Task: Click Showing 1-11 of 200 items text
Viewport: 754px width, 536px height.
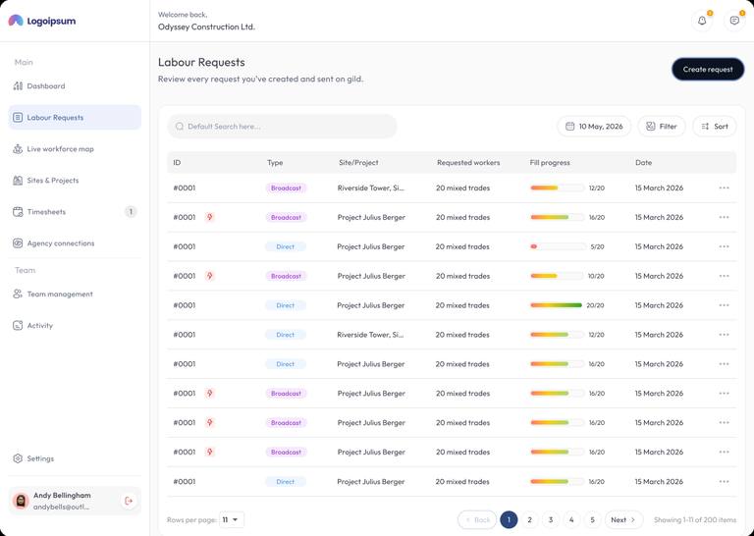Action: pyautogui.click(x=695, y=519)
